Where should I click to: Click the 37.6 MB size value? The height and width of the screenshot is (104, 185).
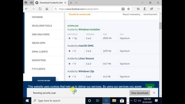(107, 51)
